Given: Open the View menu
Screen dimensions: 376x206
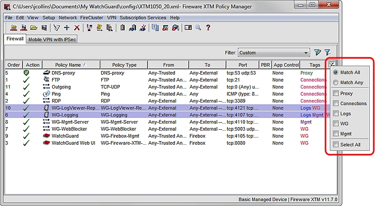Looking at the screenshot, I should [33, 18].
